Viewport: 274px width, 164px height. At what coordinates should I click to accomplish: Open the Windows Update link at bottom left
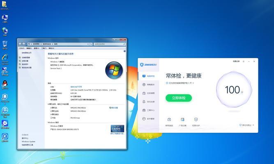coord(28,141)
